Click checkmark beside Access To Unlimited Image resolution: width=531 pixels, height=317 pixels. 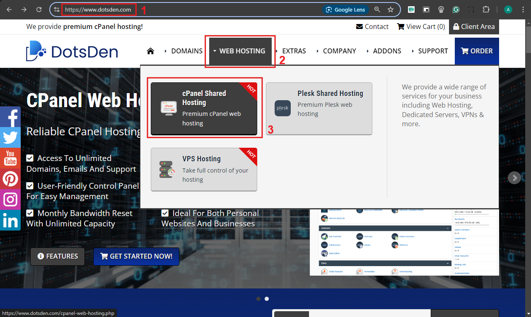click(30, 158)
